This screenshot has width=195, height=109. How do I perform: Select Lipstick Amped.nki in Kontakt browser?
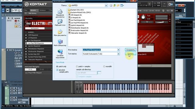[x=34, y=46]
